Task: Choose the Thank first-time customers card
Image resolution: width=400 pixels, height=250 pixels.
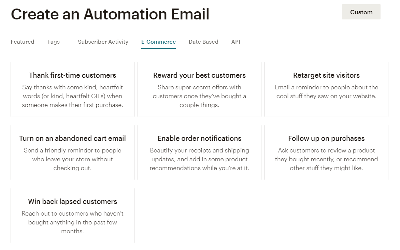Action: pyautogui.click(x=72, y=89)
